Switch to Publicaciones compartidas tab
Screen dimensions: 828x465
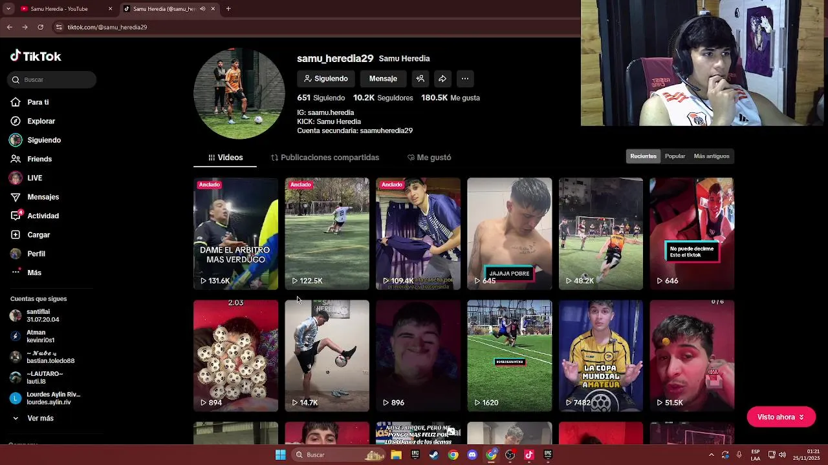pos(325,158)
